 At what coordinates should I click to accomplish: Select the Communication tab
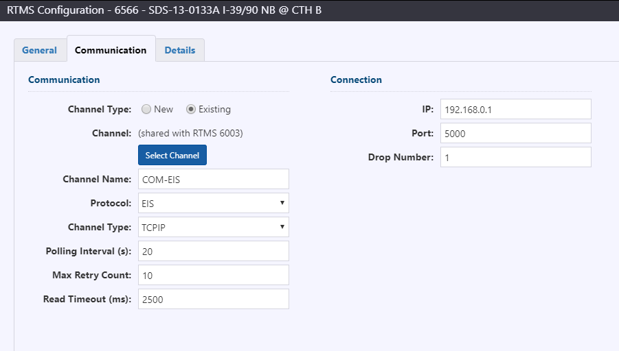pyautogui.click(x=111, y=50)
